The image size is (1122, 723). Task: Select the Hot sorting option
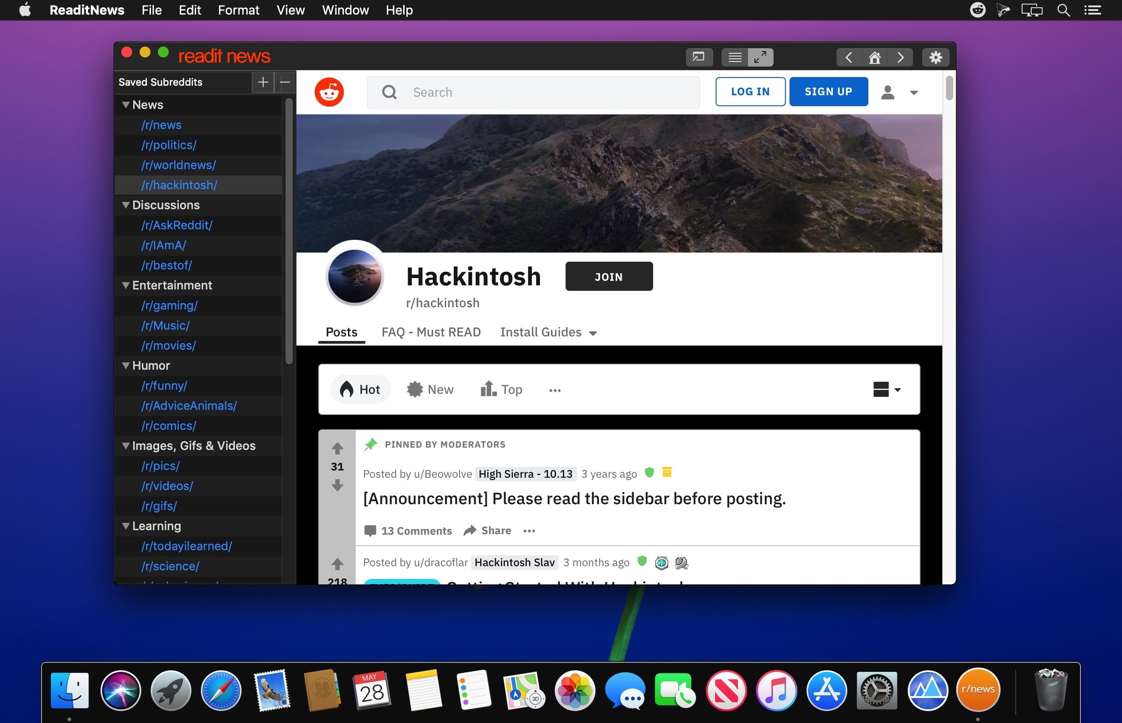pos(360,389)
